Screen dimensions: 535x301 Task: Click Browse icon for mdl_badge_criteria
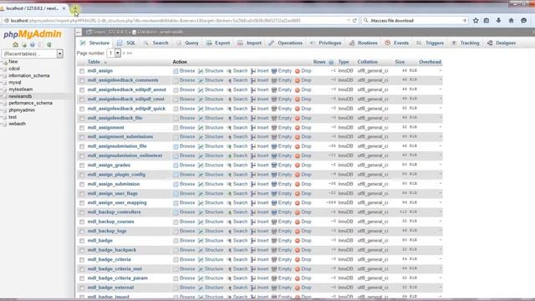coord(176,260)
